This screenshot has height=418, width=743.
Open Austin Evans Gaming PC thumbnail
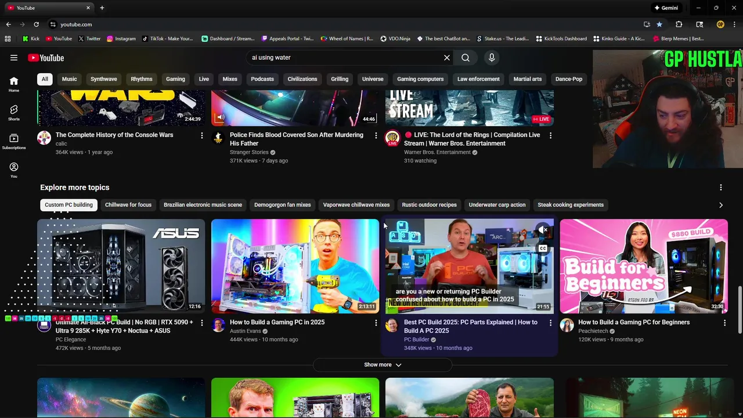coord(295,266)
